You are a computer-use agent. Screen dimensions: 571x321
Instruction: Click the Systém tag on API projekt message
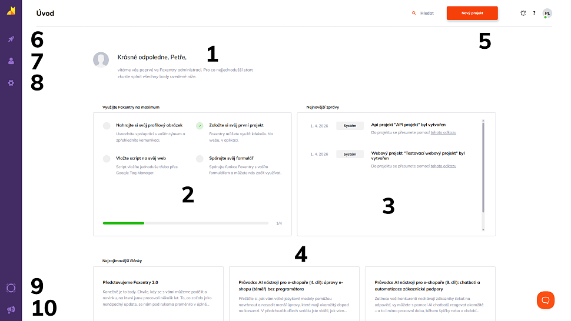350,126
